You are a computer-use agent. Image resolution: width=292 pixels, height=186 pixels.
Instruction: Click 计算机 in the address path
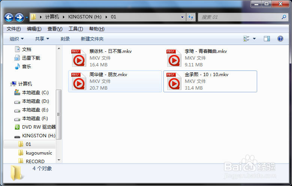point(52,17)
